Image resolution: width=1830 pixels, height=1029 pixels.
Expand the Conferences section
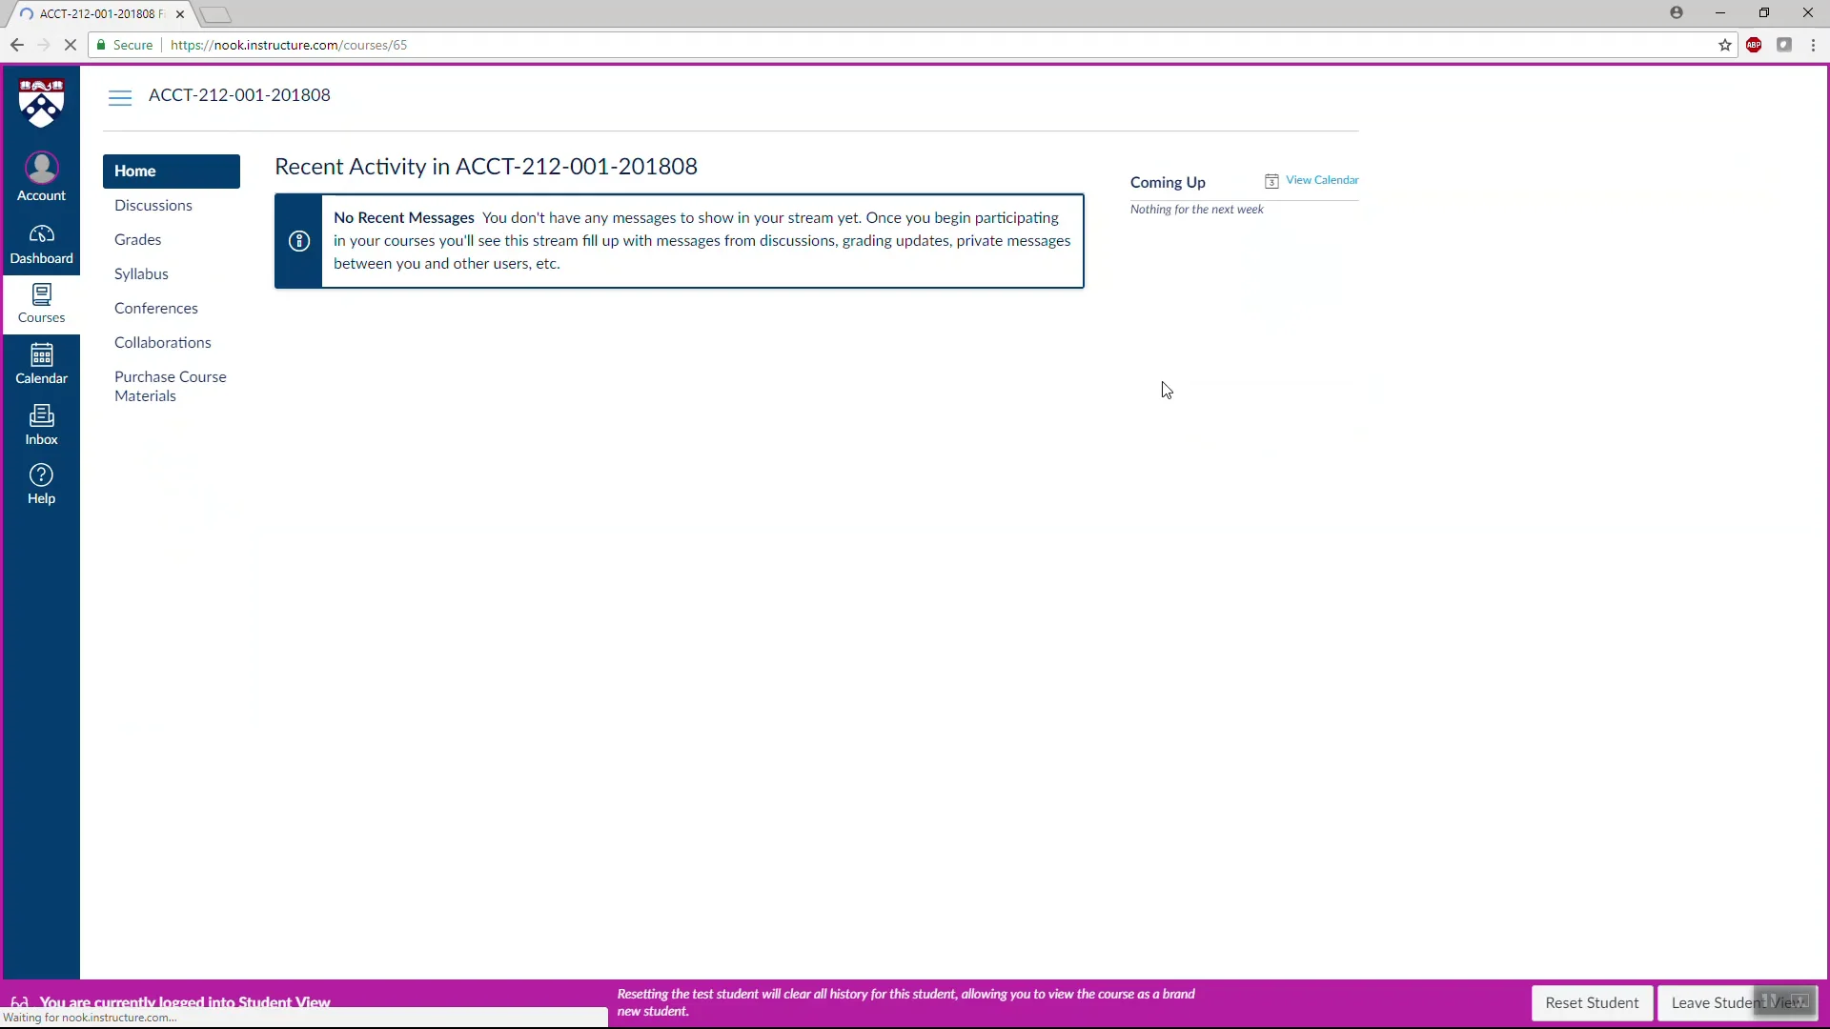click(x=156, y=308)
